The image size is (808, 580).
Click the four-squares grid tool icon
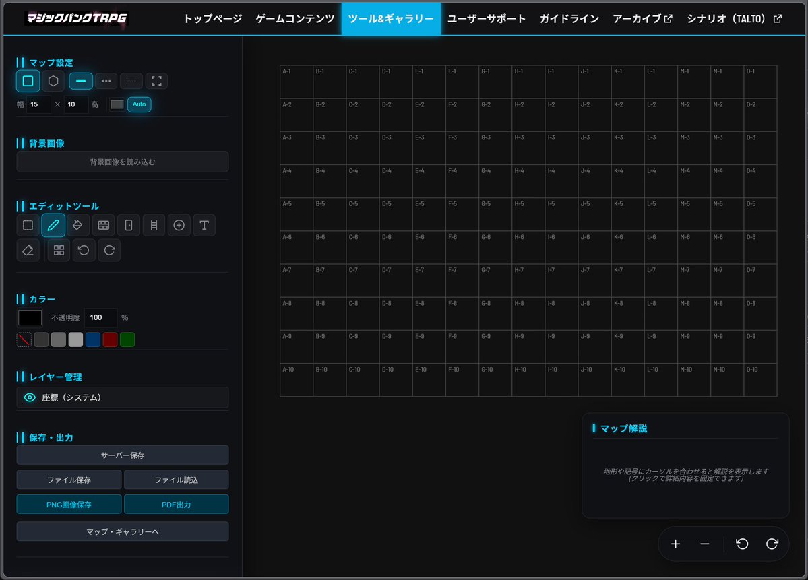pyautogui.click(x=59, y=251)
